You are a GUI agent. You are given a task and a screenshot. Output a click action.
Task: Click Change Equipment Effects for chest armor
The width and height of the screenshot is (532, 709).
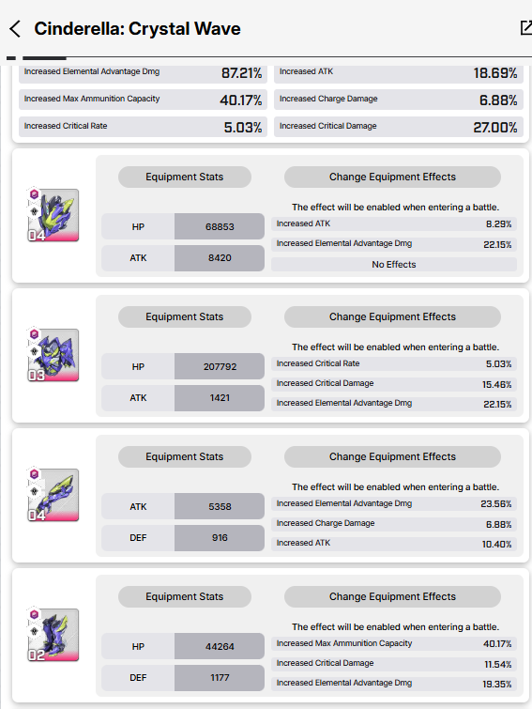tap(392, 317)
